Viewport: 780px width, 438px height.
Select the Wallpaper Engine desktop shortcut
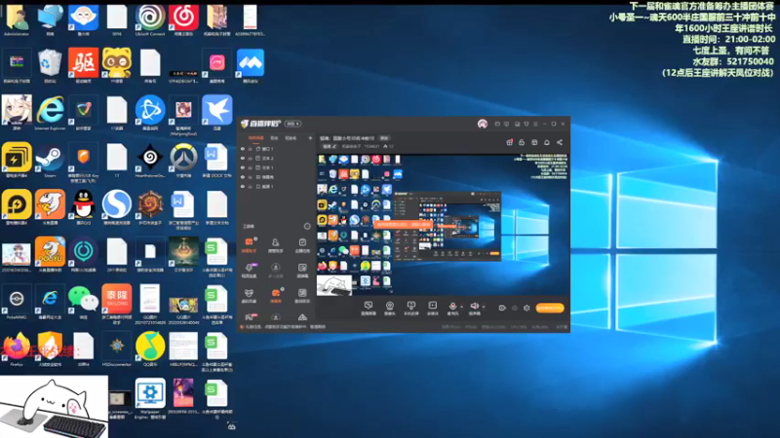(x=150, y=399)
